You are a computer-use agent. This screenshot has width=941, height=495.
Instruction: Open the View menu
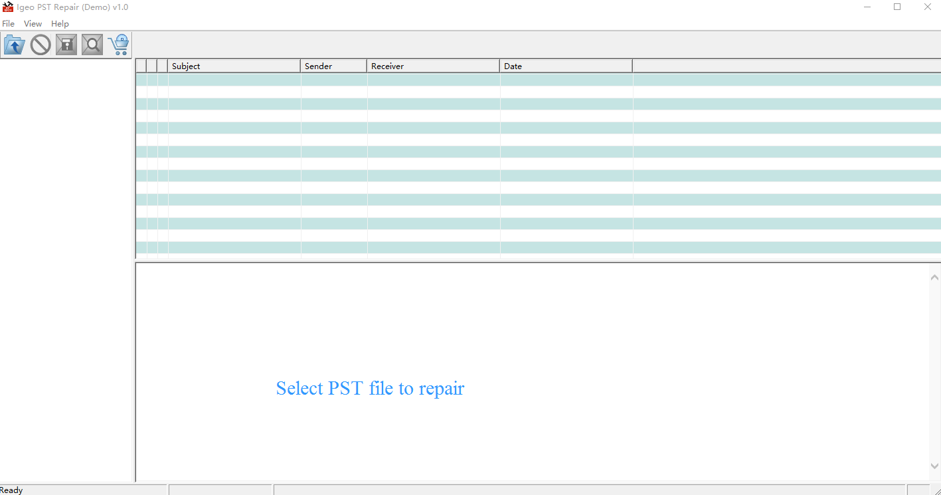[33, 24]
